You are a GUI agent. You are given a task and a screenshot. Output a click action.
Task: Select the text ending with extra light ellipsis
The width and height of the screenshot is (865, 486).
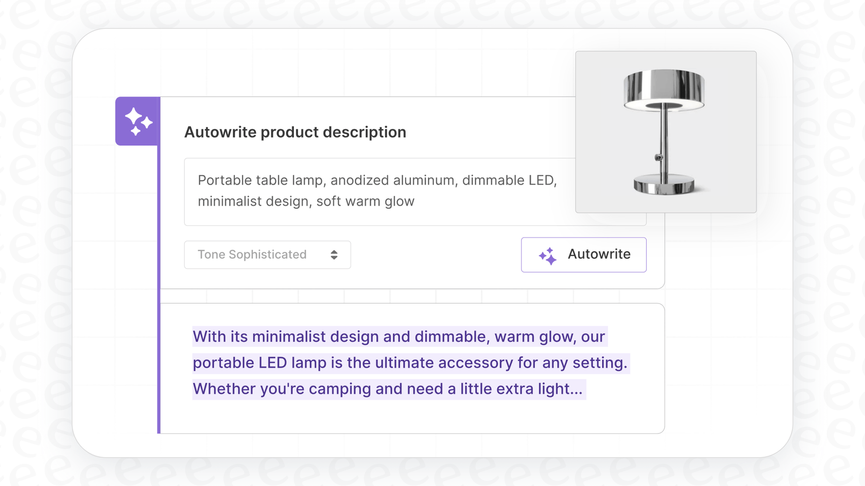coord(389,389)
